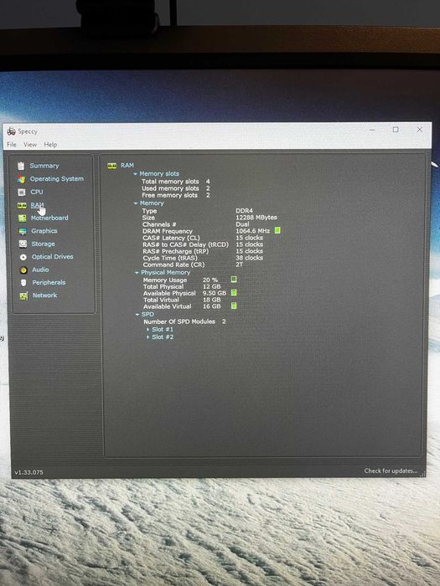Click the green indicator beside Available Physical
The height and width of the screenshot is (586, 440).
[234, 293]
